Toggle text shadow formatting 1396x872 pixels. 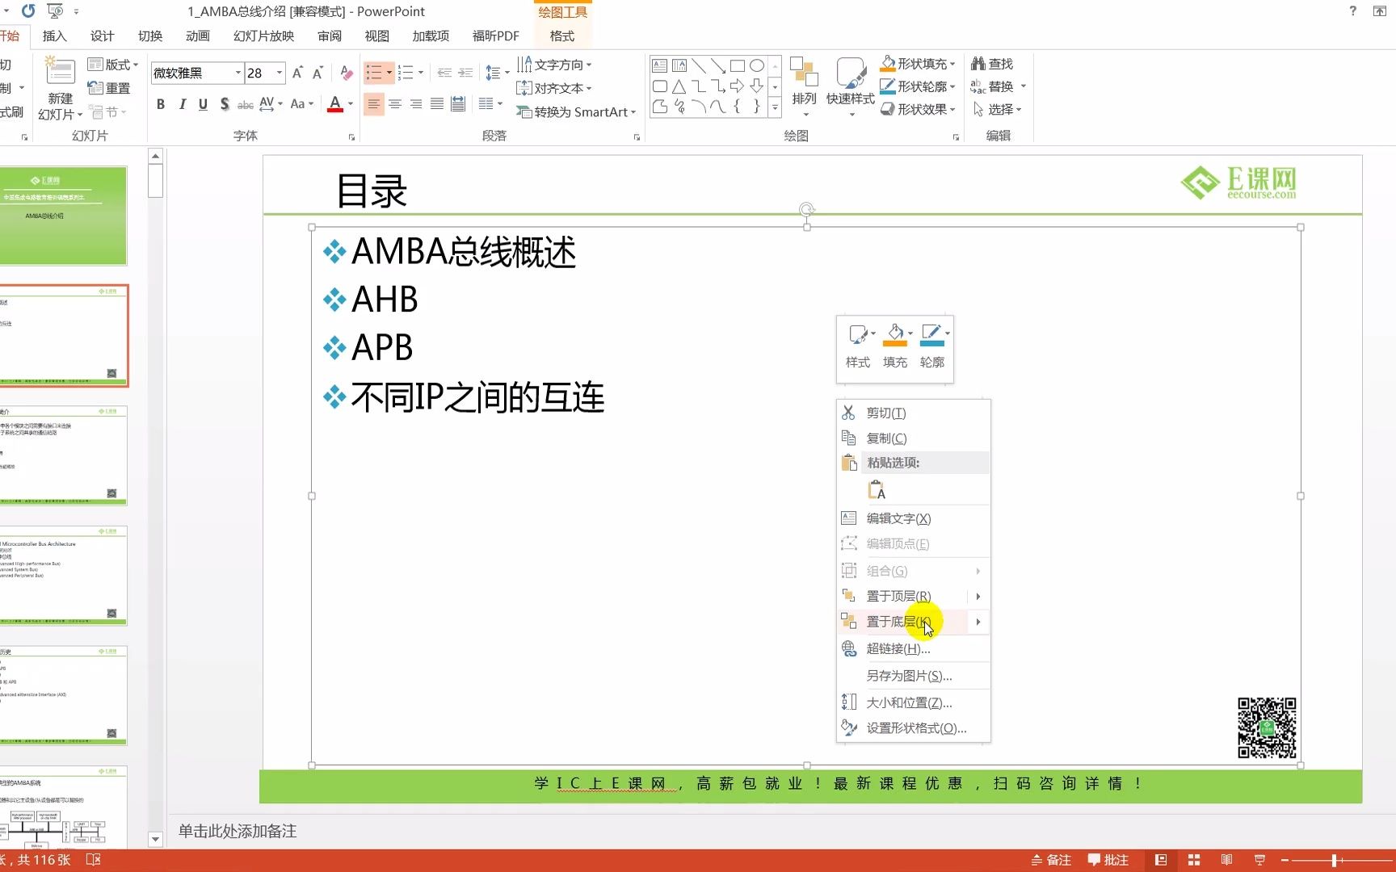224,104
